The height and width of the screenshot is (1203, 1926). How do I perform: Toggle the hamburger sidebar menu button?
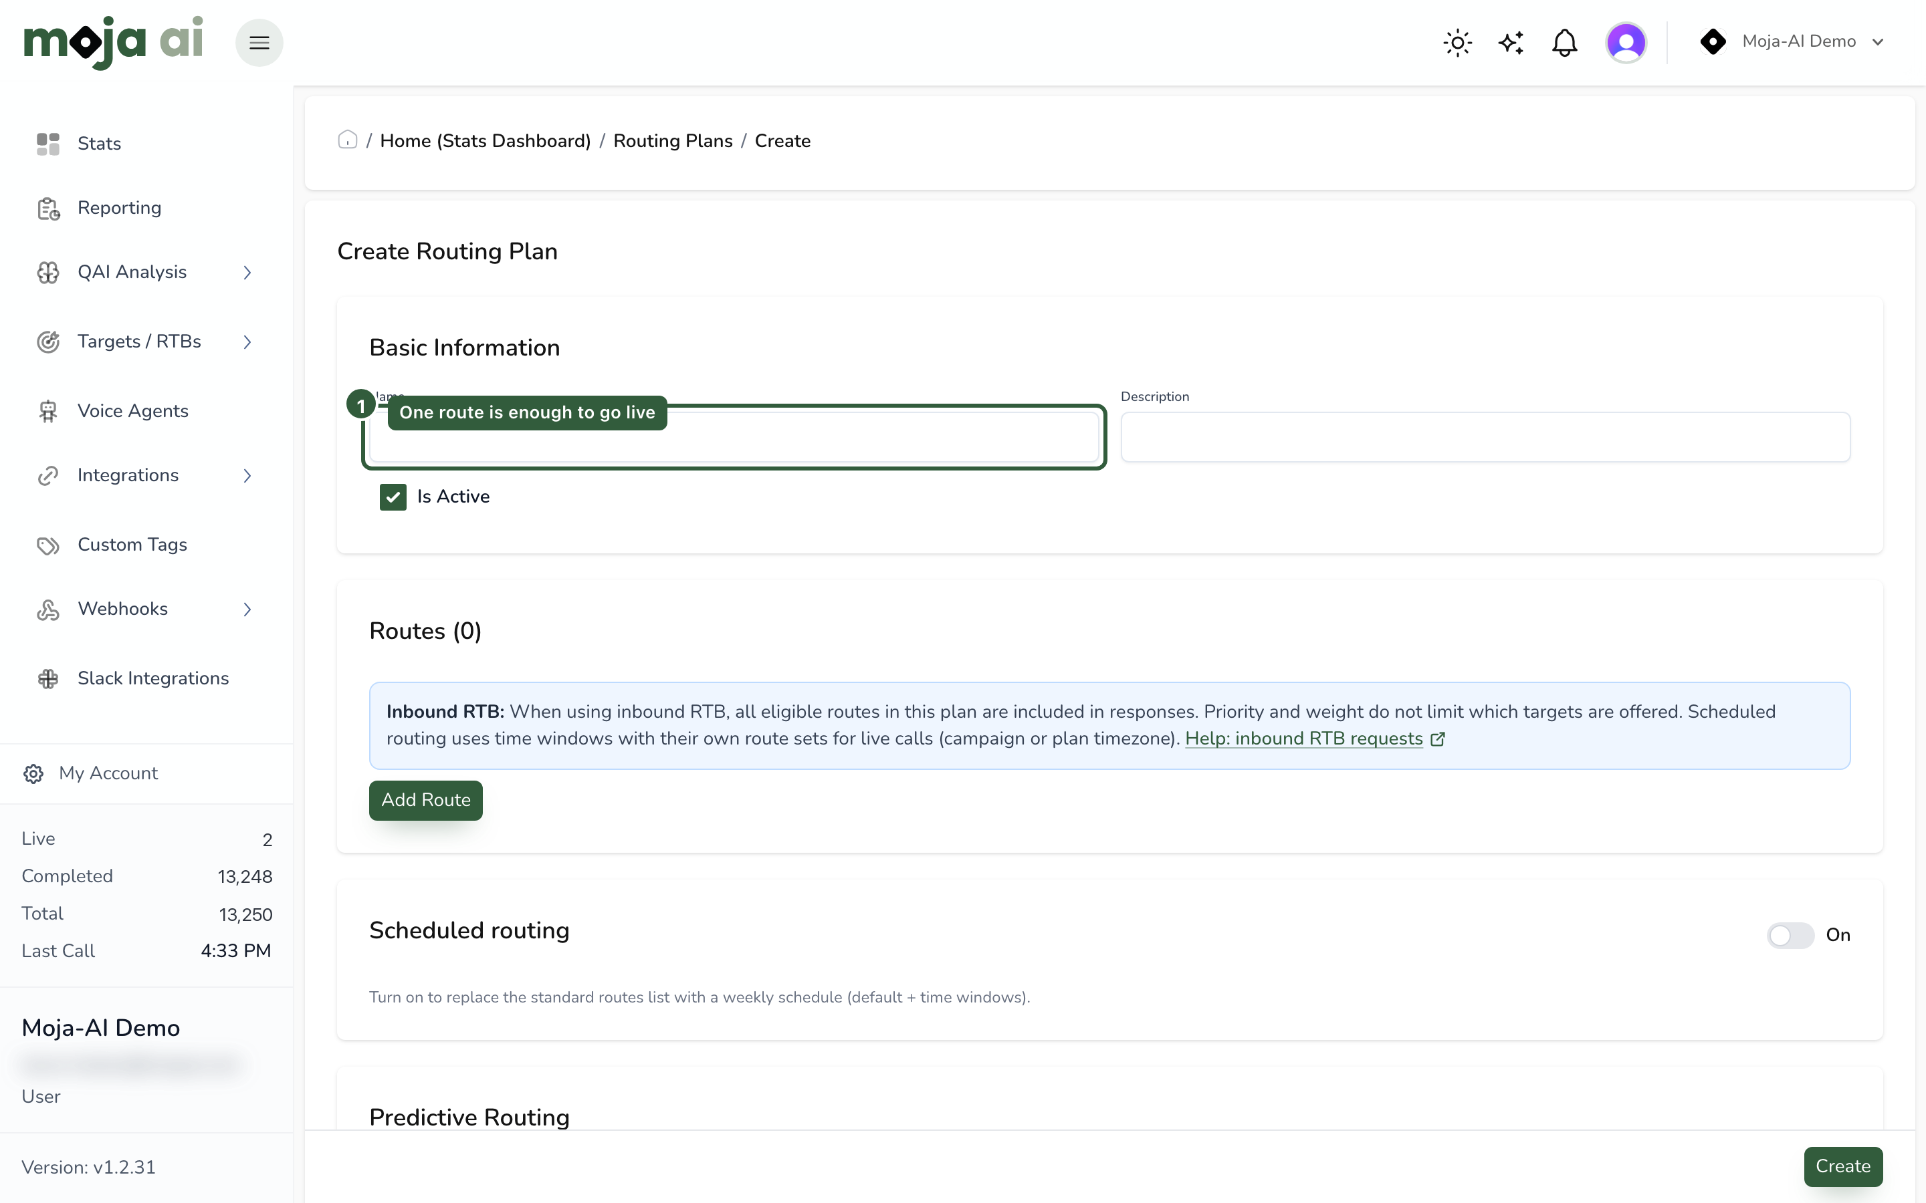259,42
